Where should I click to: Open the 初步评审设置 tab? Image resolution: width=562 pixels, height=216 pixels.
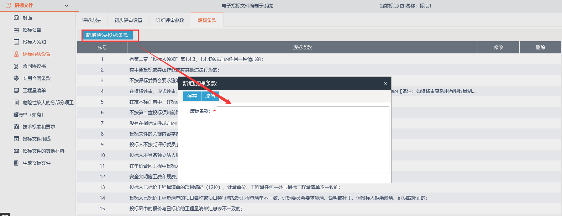coord(128,20)
